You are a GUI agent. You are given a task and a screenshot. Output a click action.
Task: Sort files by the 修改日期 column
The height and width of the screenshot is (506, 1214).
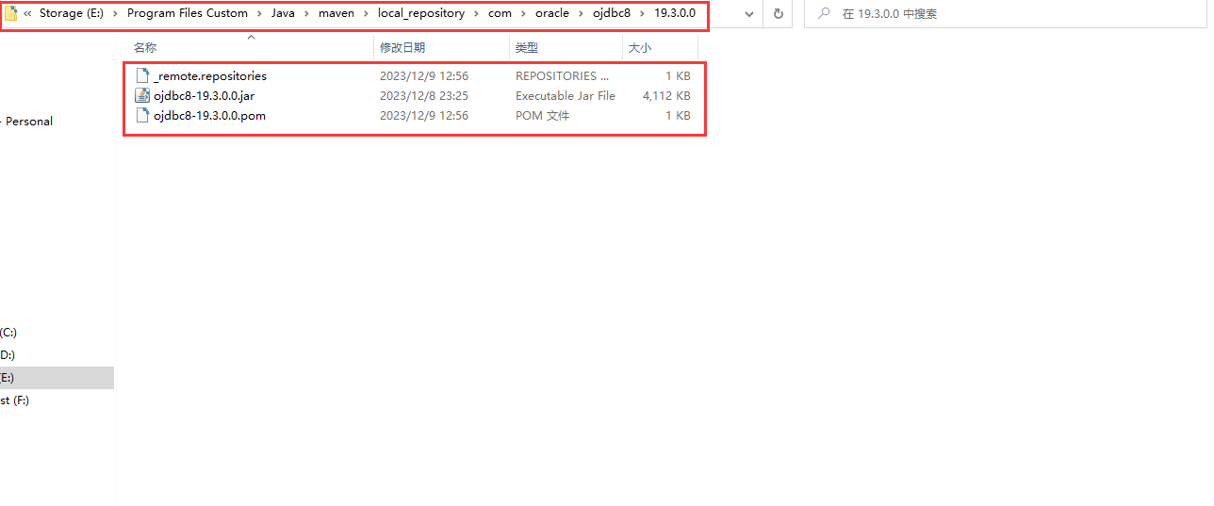(402, 47)
